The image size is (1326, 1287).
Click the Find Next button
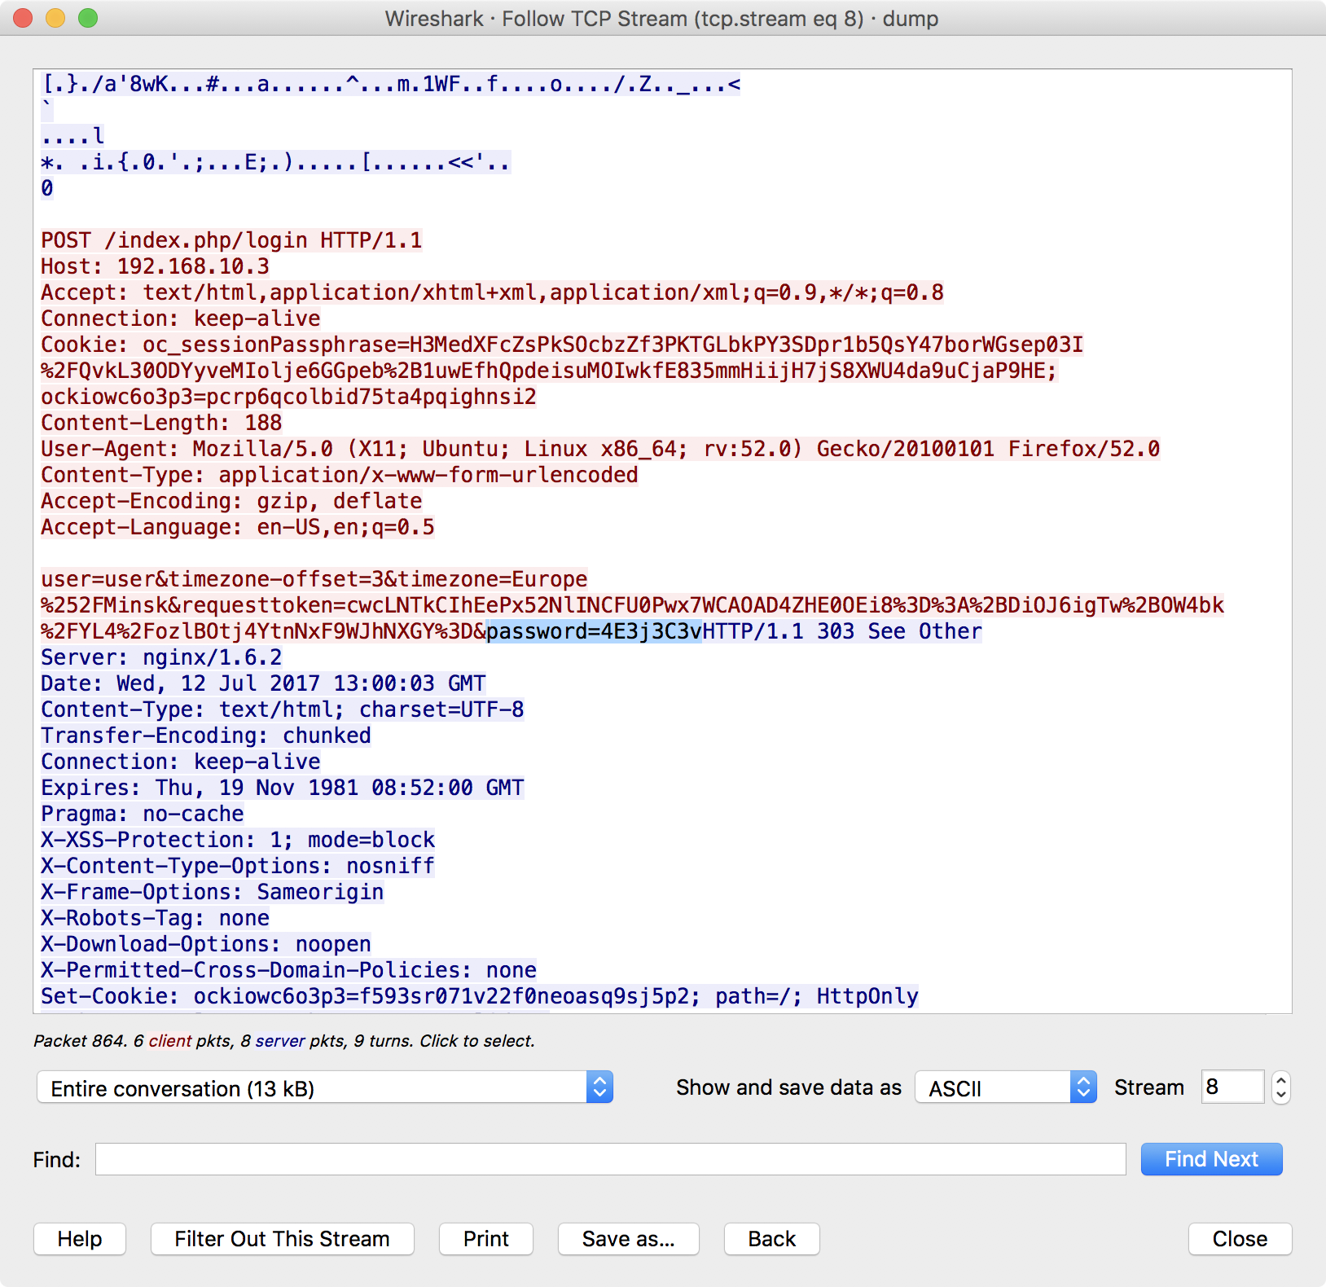coord(1211,1159)
